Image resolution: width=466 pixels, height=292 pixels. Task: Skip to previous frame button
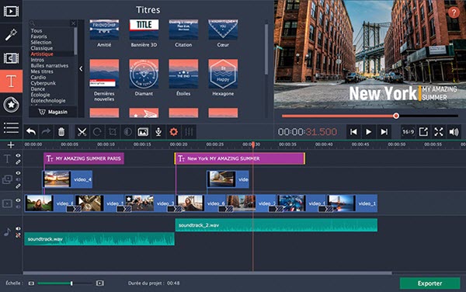[353, 131]
